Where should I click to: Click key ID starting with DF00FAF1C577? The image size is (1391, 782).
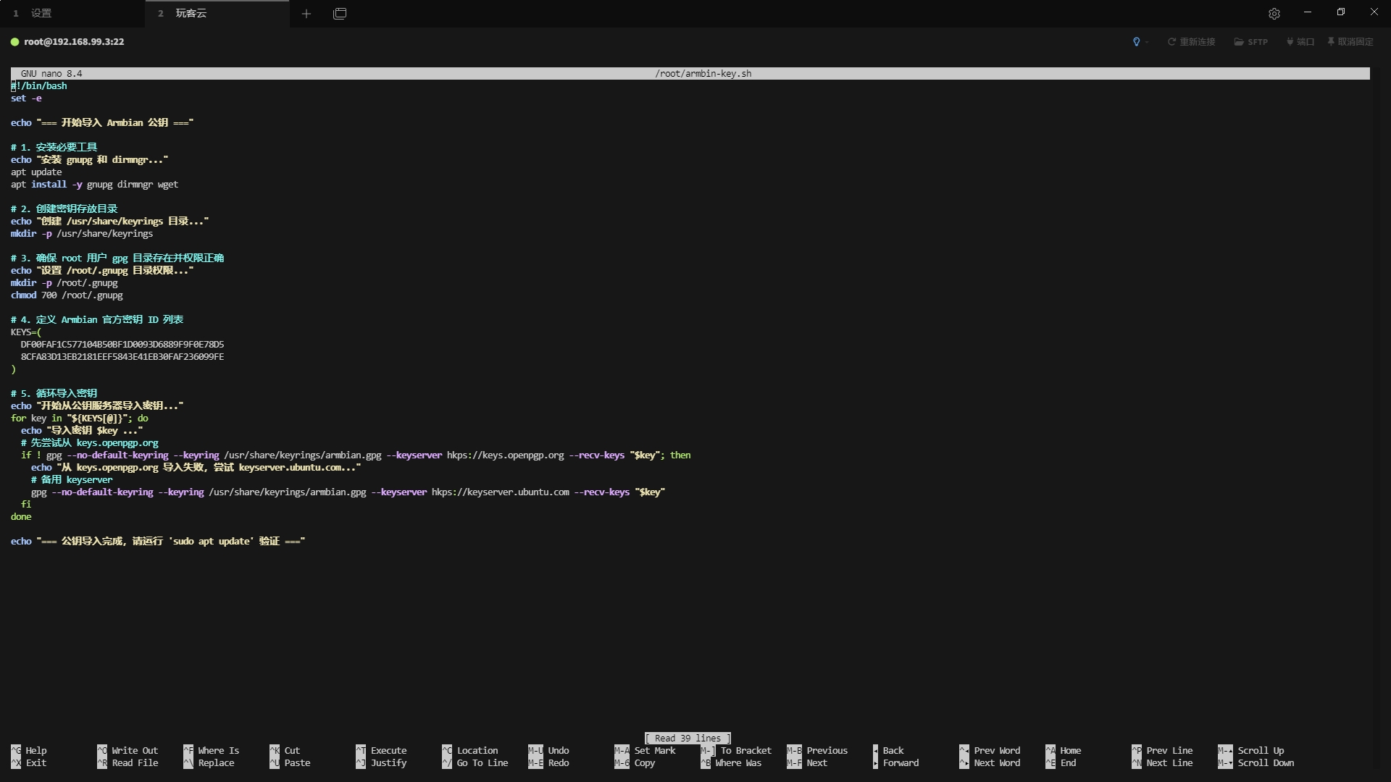coord(122,345)
